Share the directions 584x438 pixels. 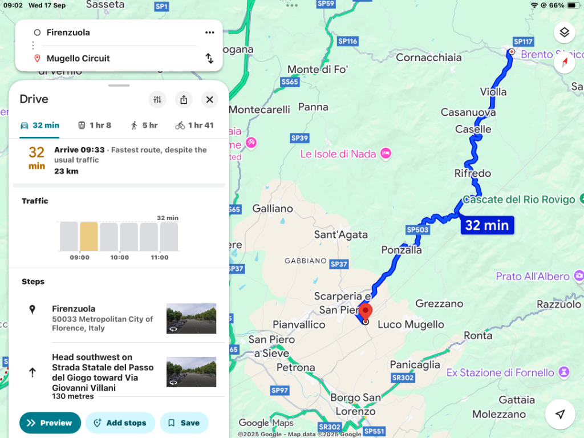click(184, 99)
